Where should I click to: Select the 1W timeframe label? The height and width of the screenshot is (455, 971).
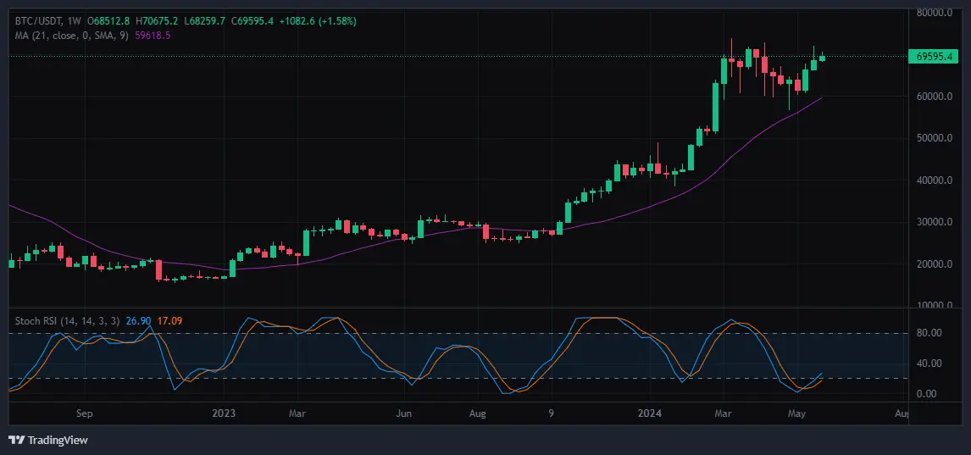tap(73, 21)
